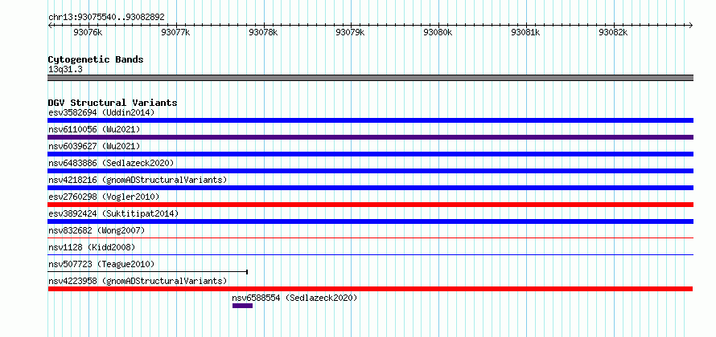Click the chr13:93075540..93082892 region label
Image resolution: width=716 pixels, height=337 pixels.
(106, 18)
